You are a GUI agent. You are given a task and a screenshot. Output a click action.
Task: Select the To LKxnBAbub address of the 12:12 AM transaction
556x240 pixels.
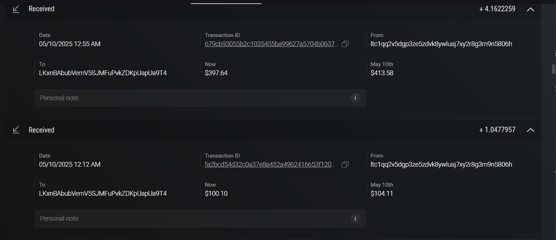click(103, 194)
